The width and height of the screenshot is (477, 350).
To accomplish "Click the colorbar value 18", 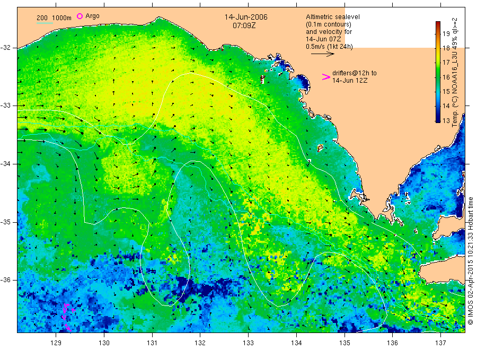I will pyautogui.click(x=446, y=48).
